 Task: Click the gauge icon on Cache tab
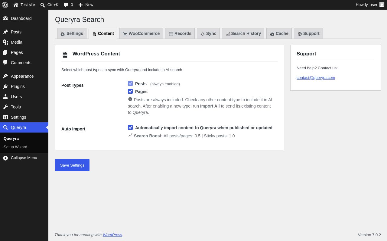[x=272, y=34]
